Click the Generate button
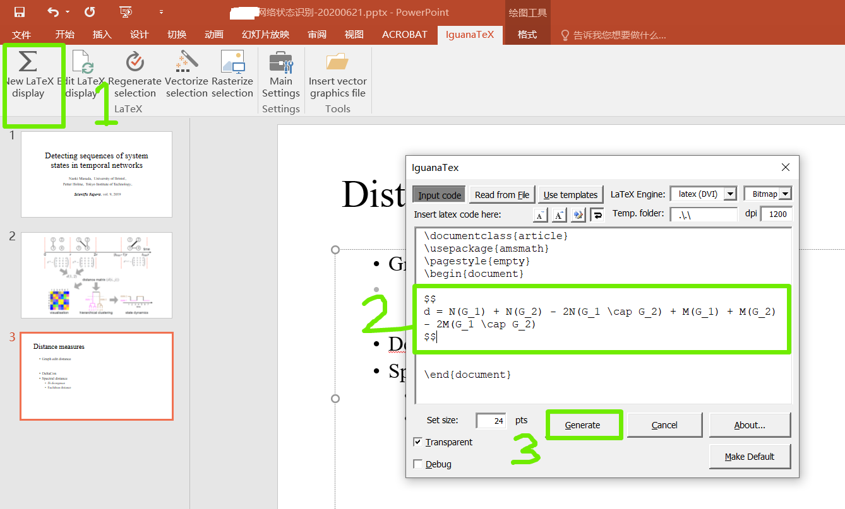The height and width of the screenshot is (509, 845). click(584, 424)
